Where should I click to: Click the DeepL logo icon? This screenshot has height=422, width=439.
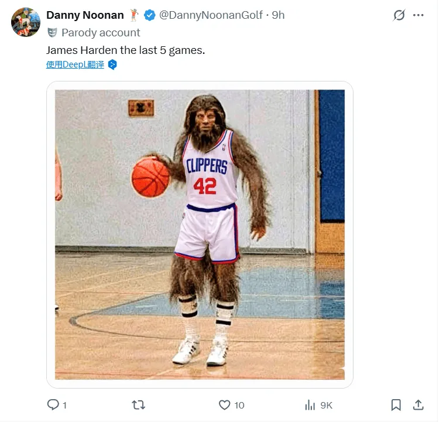(x=112, y=64)
